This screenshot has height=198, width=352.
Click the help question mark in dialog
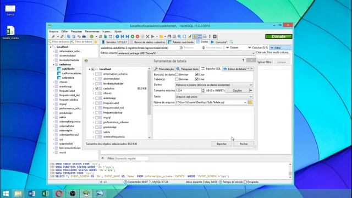point(243,60)
